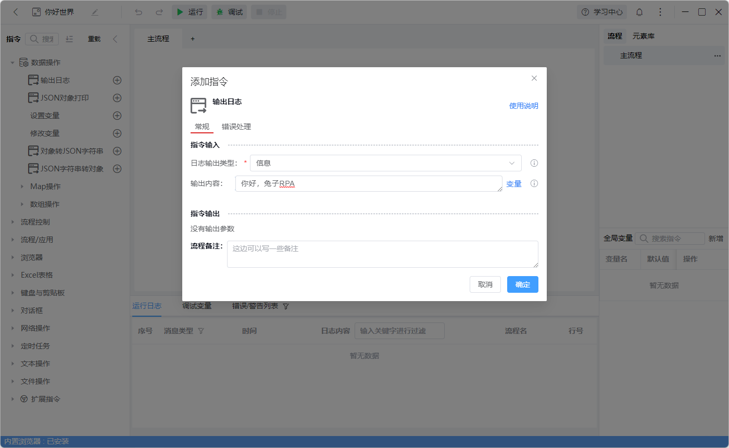Screen dimensions: 729x448
Task: Select the 常规 tab in dialog
Action: 202,127
